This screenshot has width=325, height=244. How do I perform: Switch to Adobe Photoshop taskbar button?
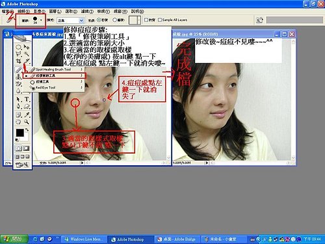pyautogui.click(x=131, y=239)
